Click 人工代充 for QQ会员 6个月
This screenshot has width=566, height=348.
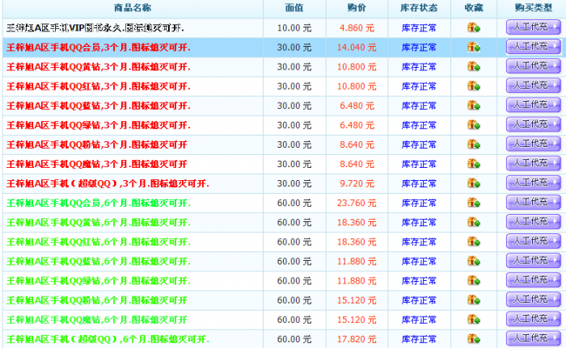(x=534, y=203)
